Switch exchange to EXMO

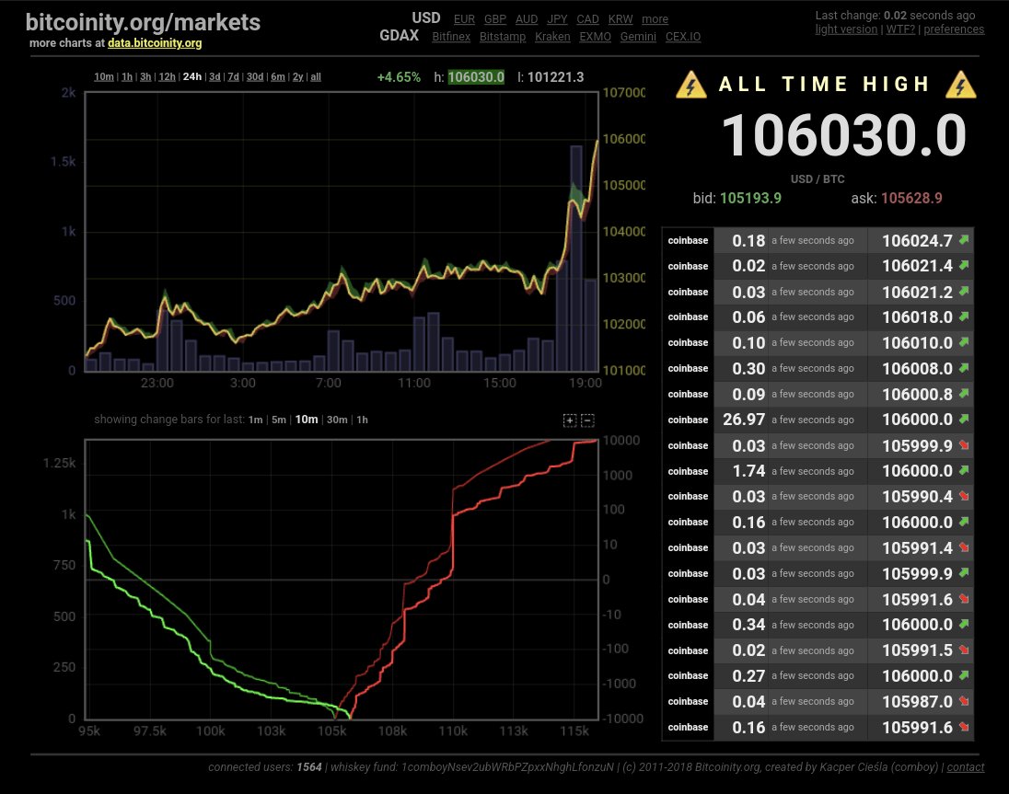(596, 37)
